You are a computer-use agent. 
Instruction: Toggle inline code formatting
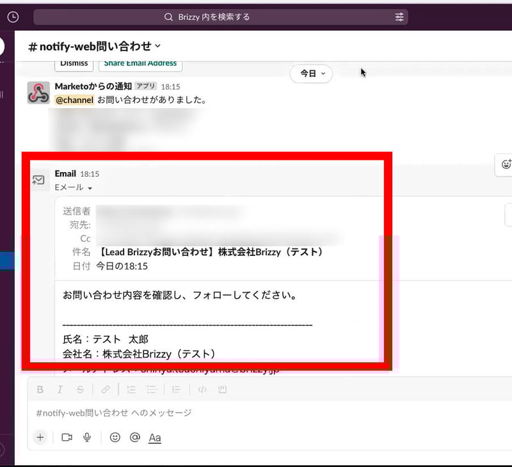click(x=202, y=390)
